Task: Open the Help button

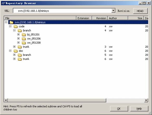Action: pyautogui.click(x=139, y=109)
